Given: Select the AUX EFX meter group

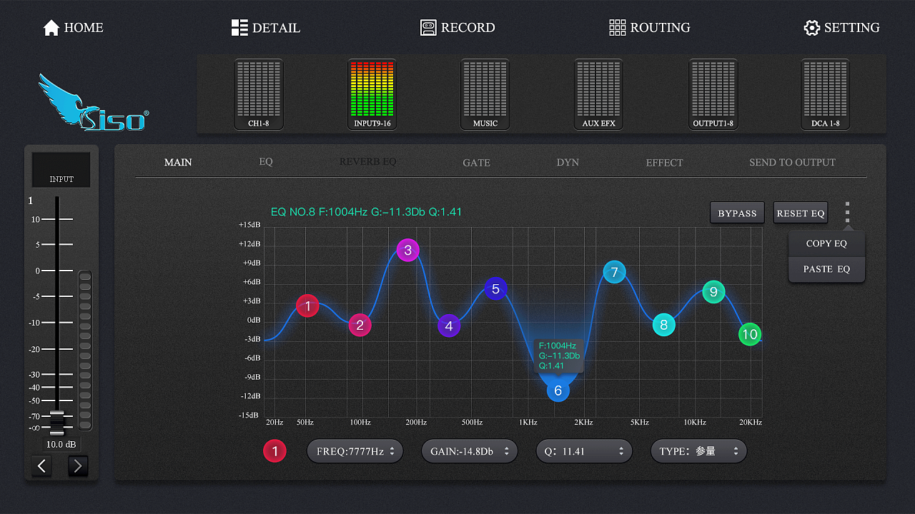Looking at the screenshot, I should coord(599,94).
